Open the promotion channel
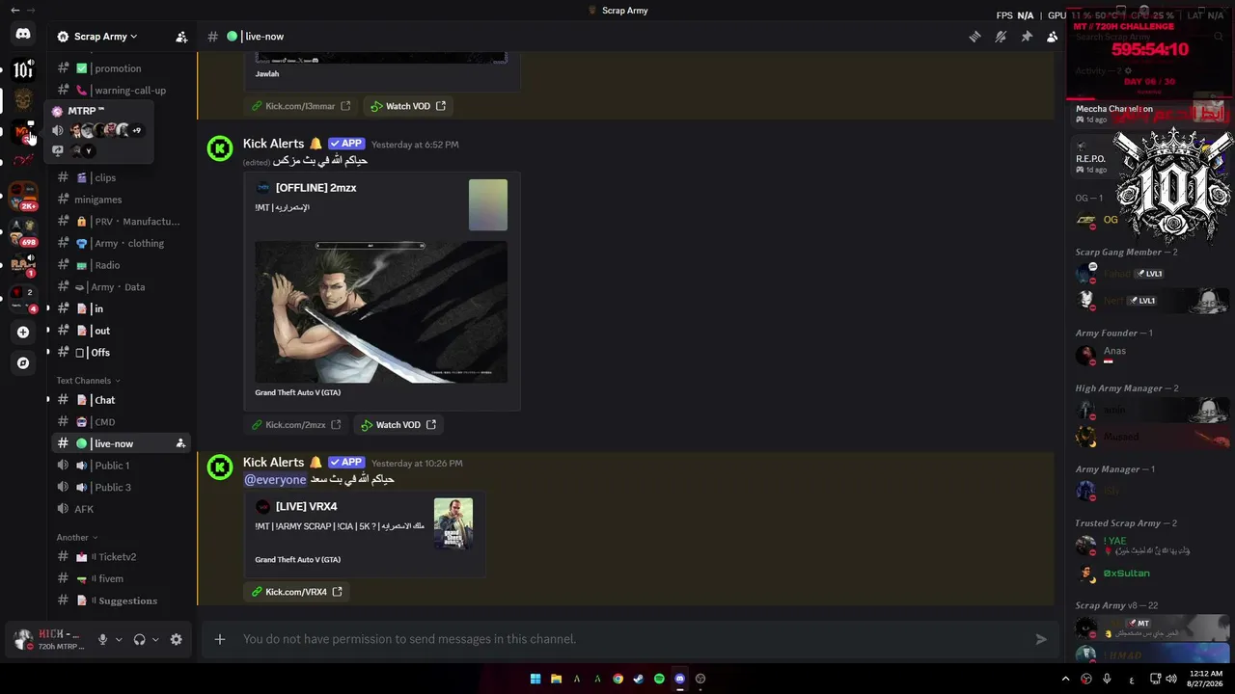The image size is (1235, 694). click(120, 68)
